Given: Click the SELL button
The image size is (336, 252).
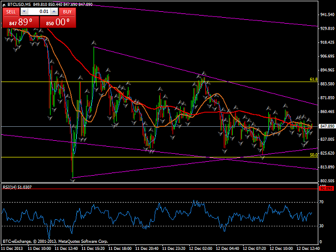Looking at the screenshot, I should coord(11,12).
